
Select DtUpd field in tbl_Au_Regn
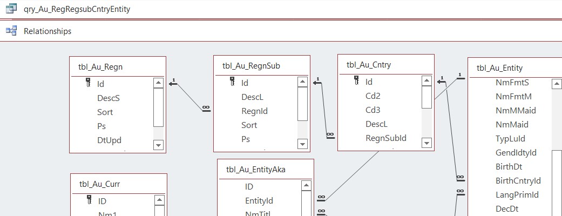click(109, 140)
